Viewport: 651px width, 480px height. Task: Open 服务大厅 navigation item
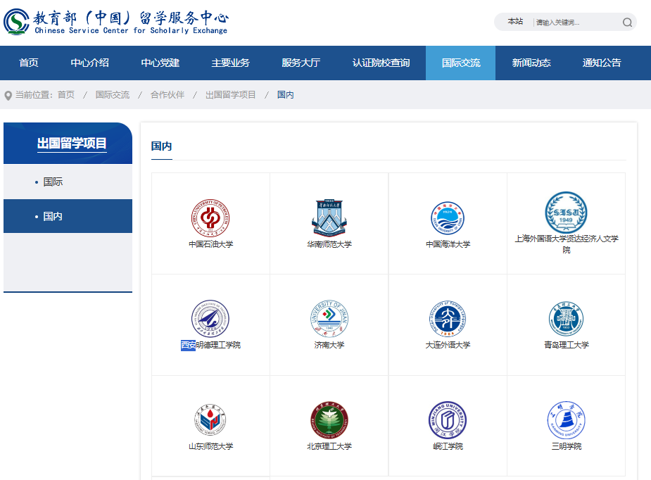[x=301, y=63]
